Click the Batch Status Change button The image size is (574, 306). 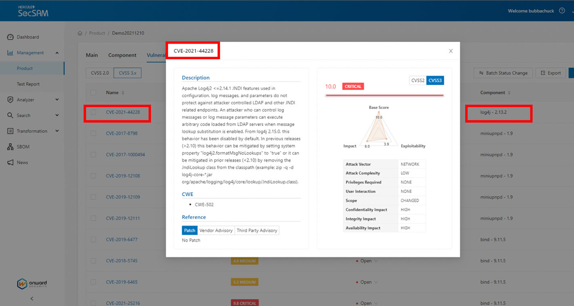point(503,73)
